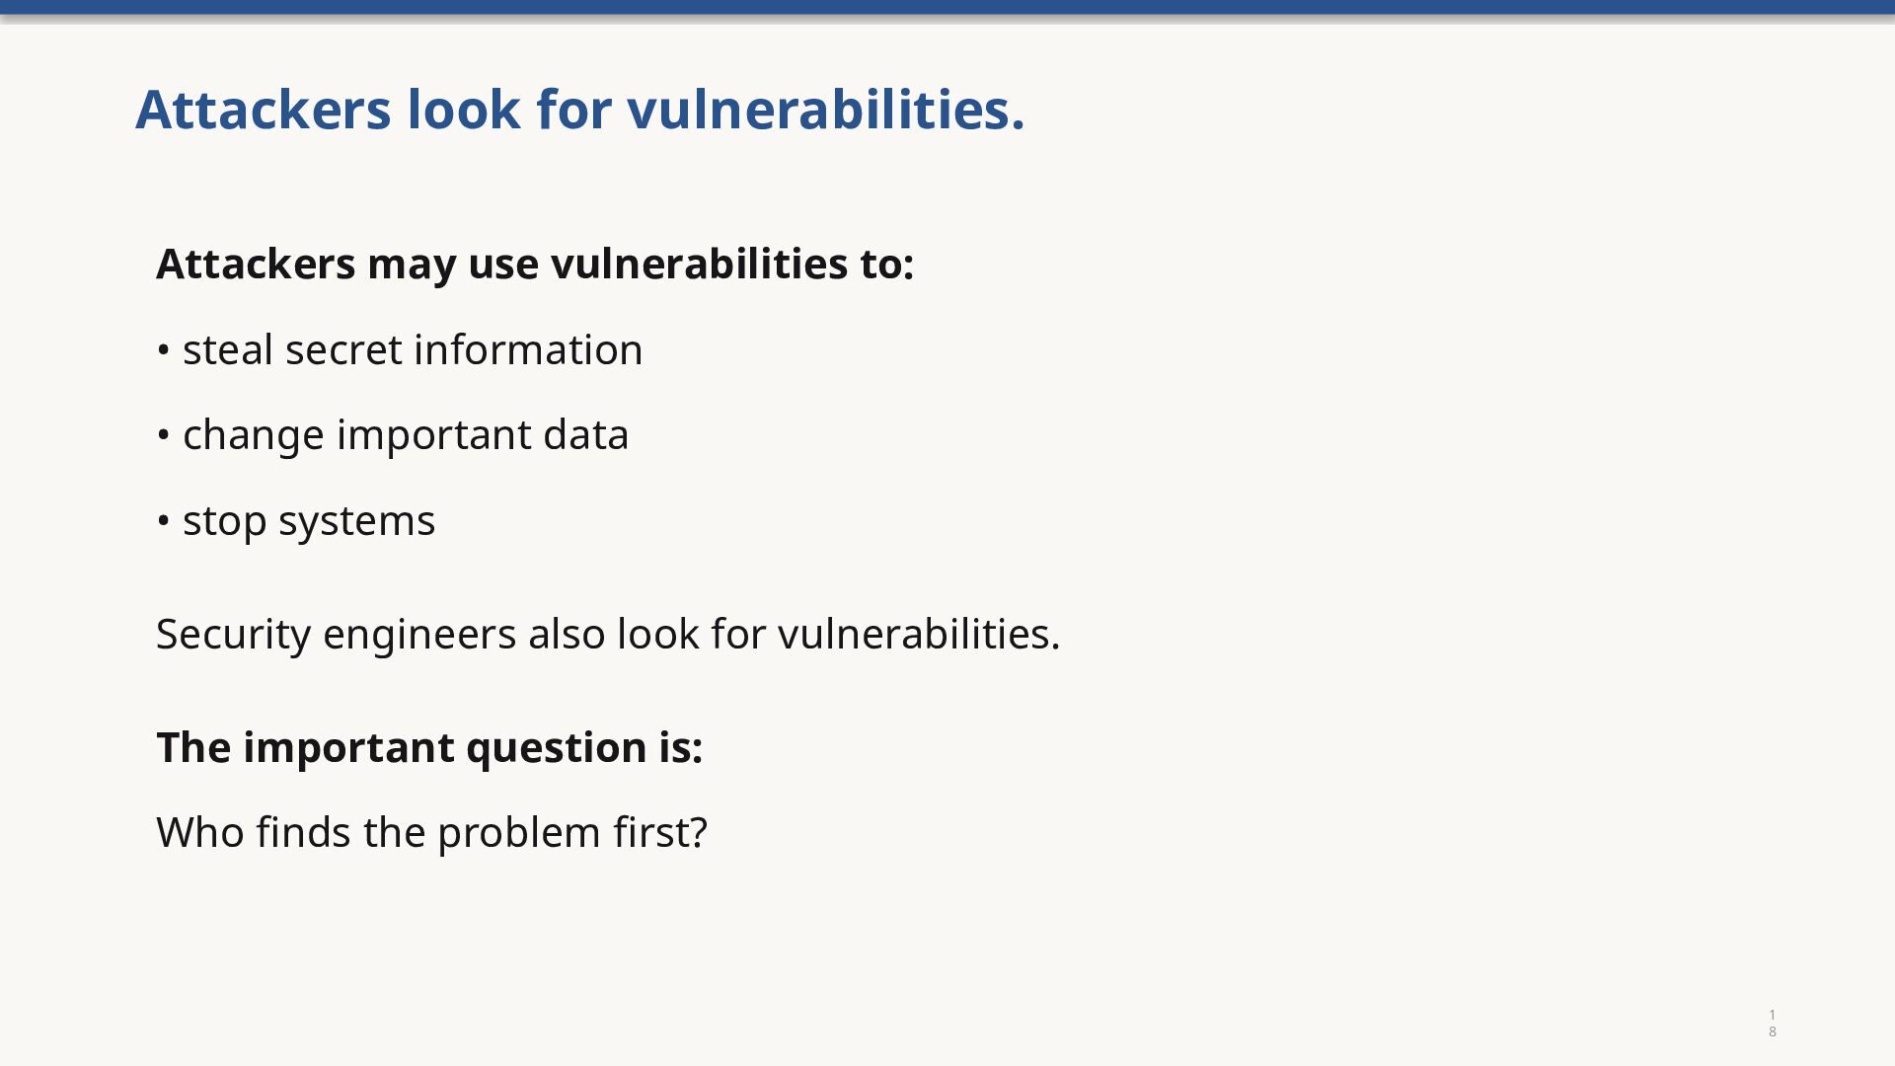
Task: Click the slide title "Attackers look for vulnerabilities."
Action: click(580, 110)
